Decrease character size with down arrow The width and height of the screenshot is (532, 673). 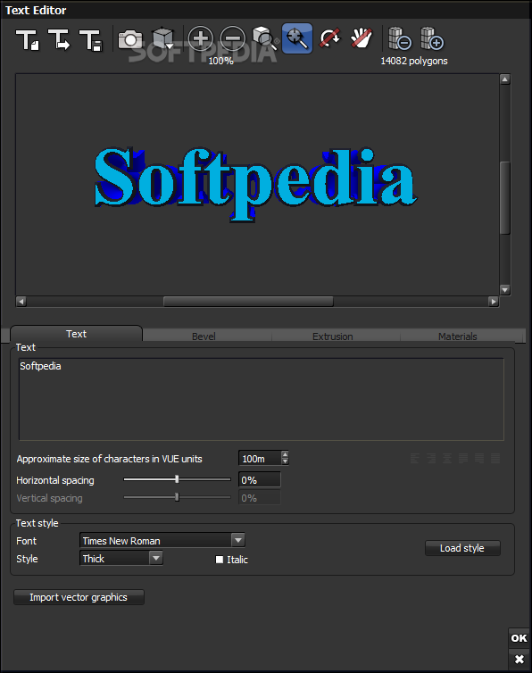point(285,461)
